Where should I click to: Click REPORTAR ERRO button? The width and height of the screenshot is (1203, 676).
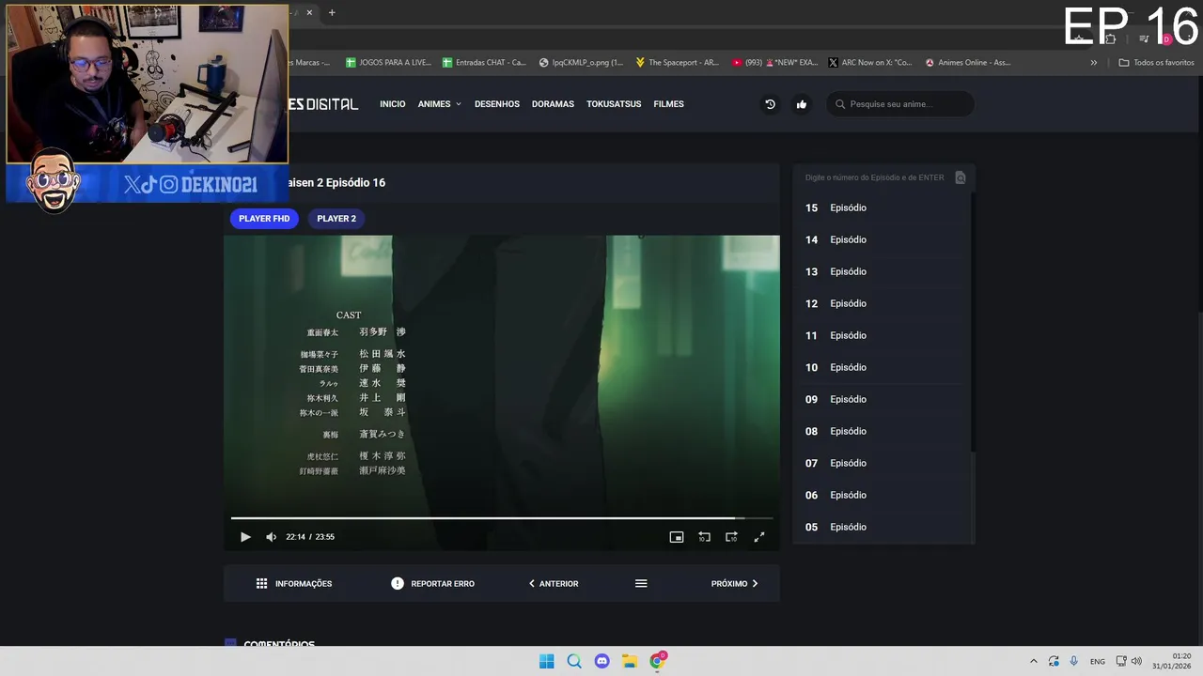click(x=432, y=584)
